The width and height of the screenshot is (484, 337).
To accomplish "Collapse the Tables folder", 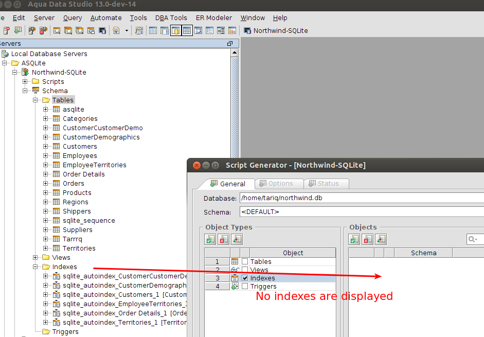I will (x=35, y=100).
